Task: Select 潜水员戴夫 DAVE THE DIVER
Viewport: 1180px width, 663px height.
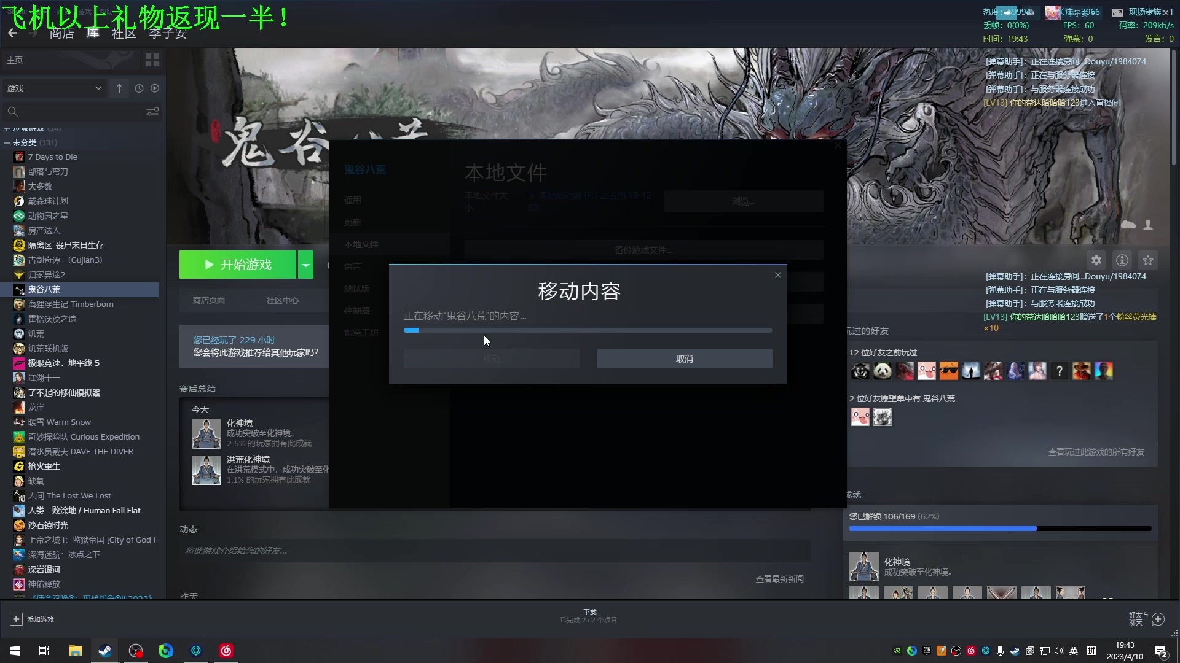Action: (x=80, y=451)
